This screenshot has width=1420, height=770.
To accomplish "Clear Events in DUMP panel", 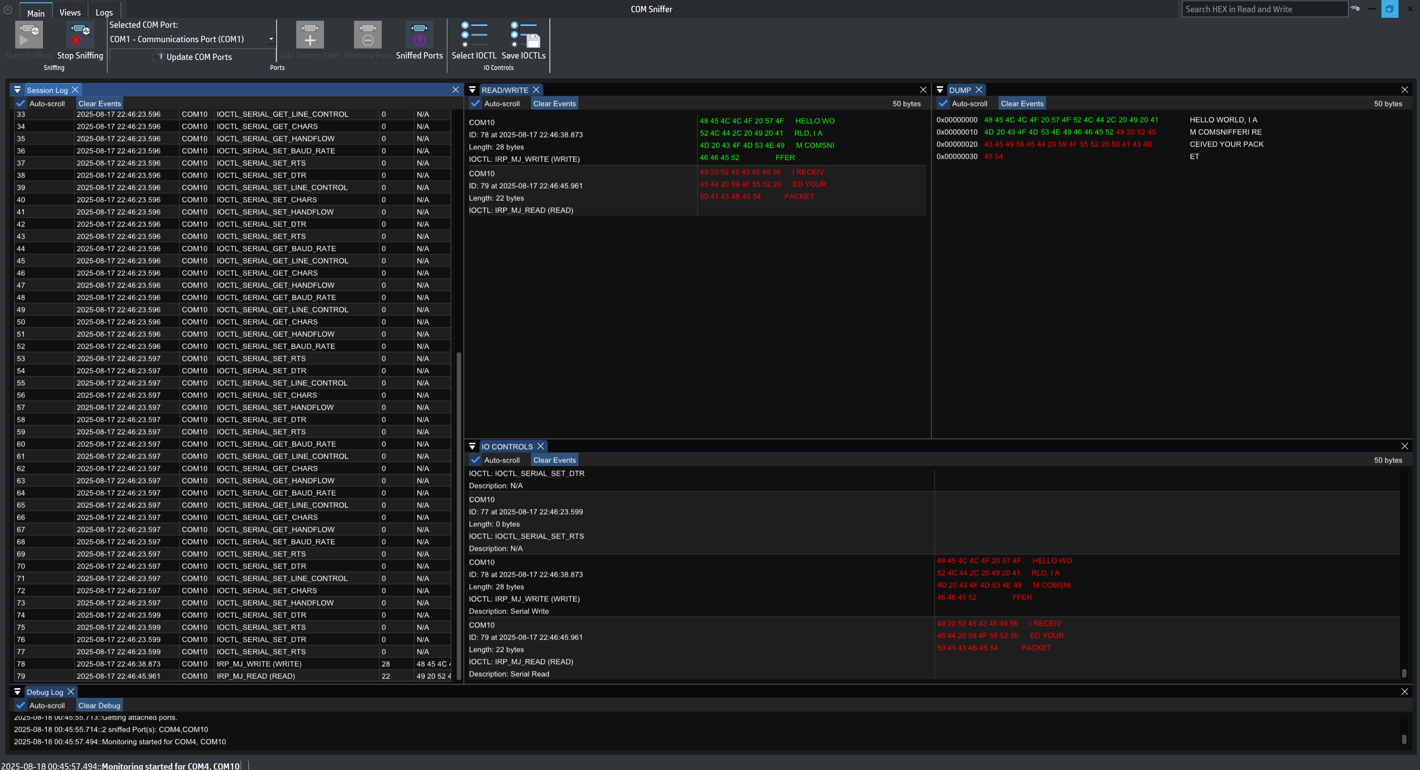I will [1022, 104].
